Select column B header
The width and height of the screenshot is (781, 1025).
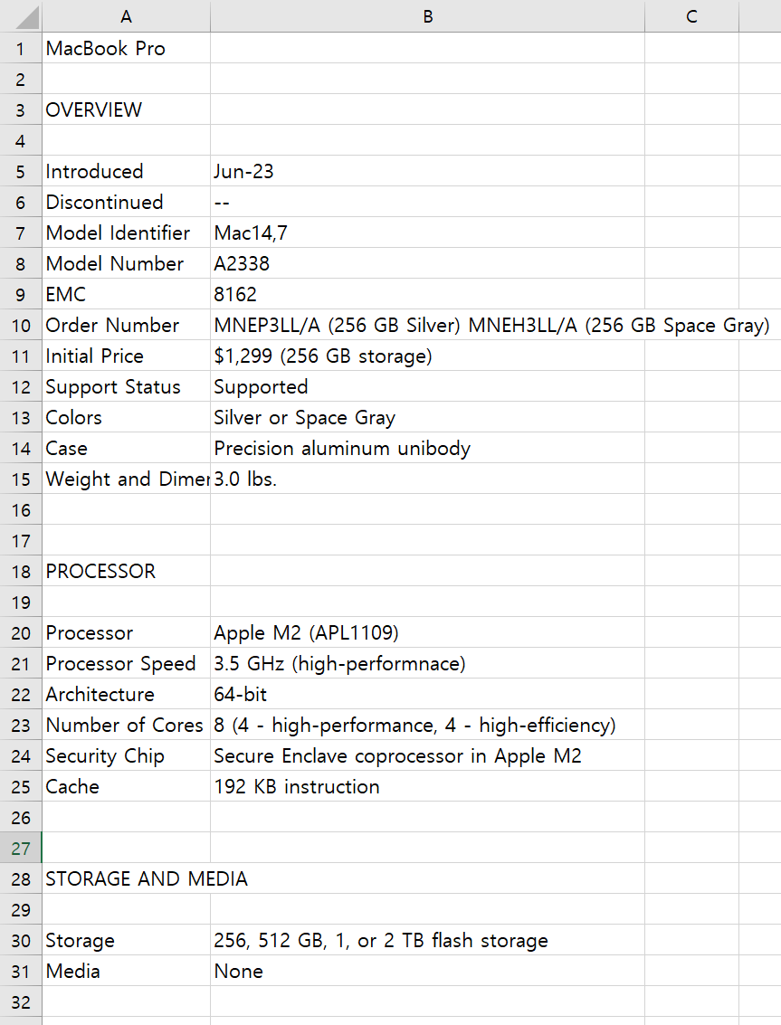[427, 16]
